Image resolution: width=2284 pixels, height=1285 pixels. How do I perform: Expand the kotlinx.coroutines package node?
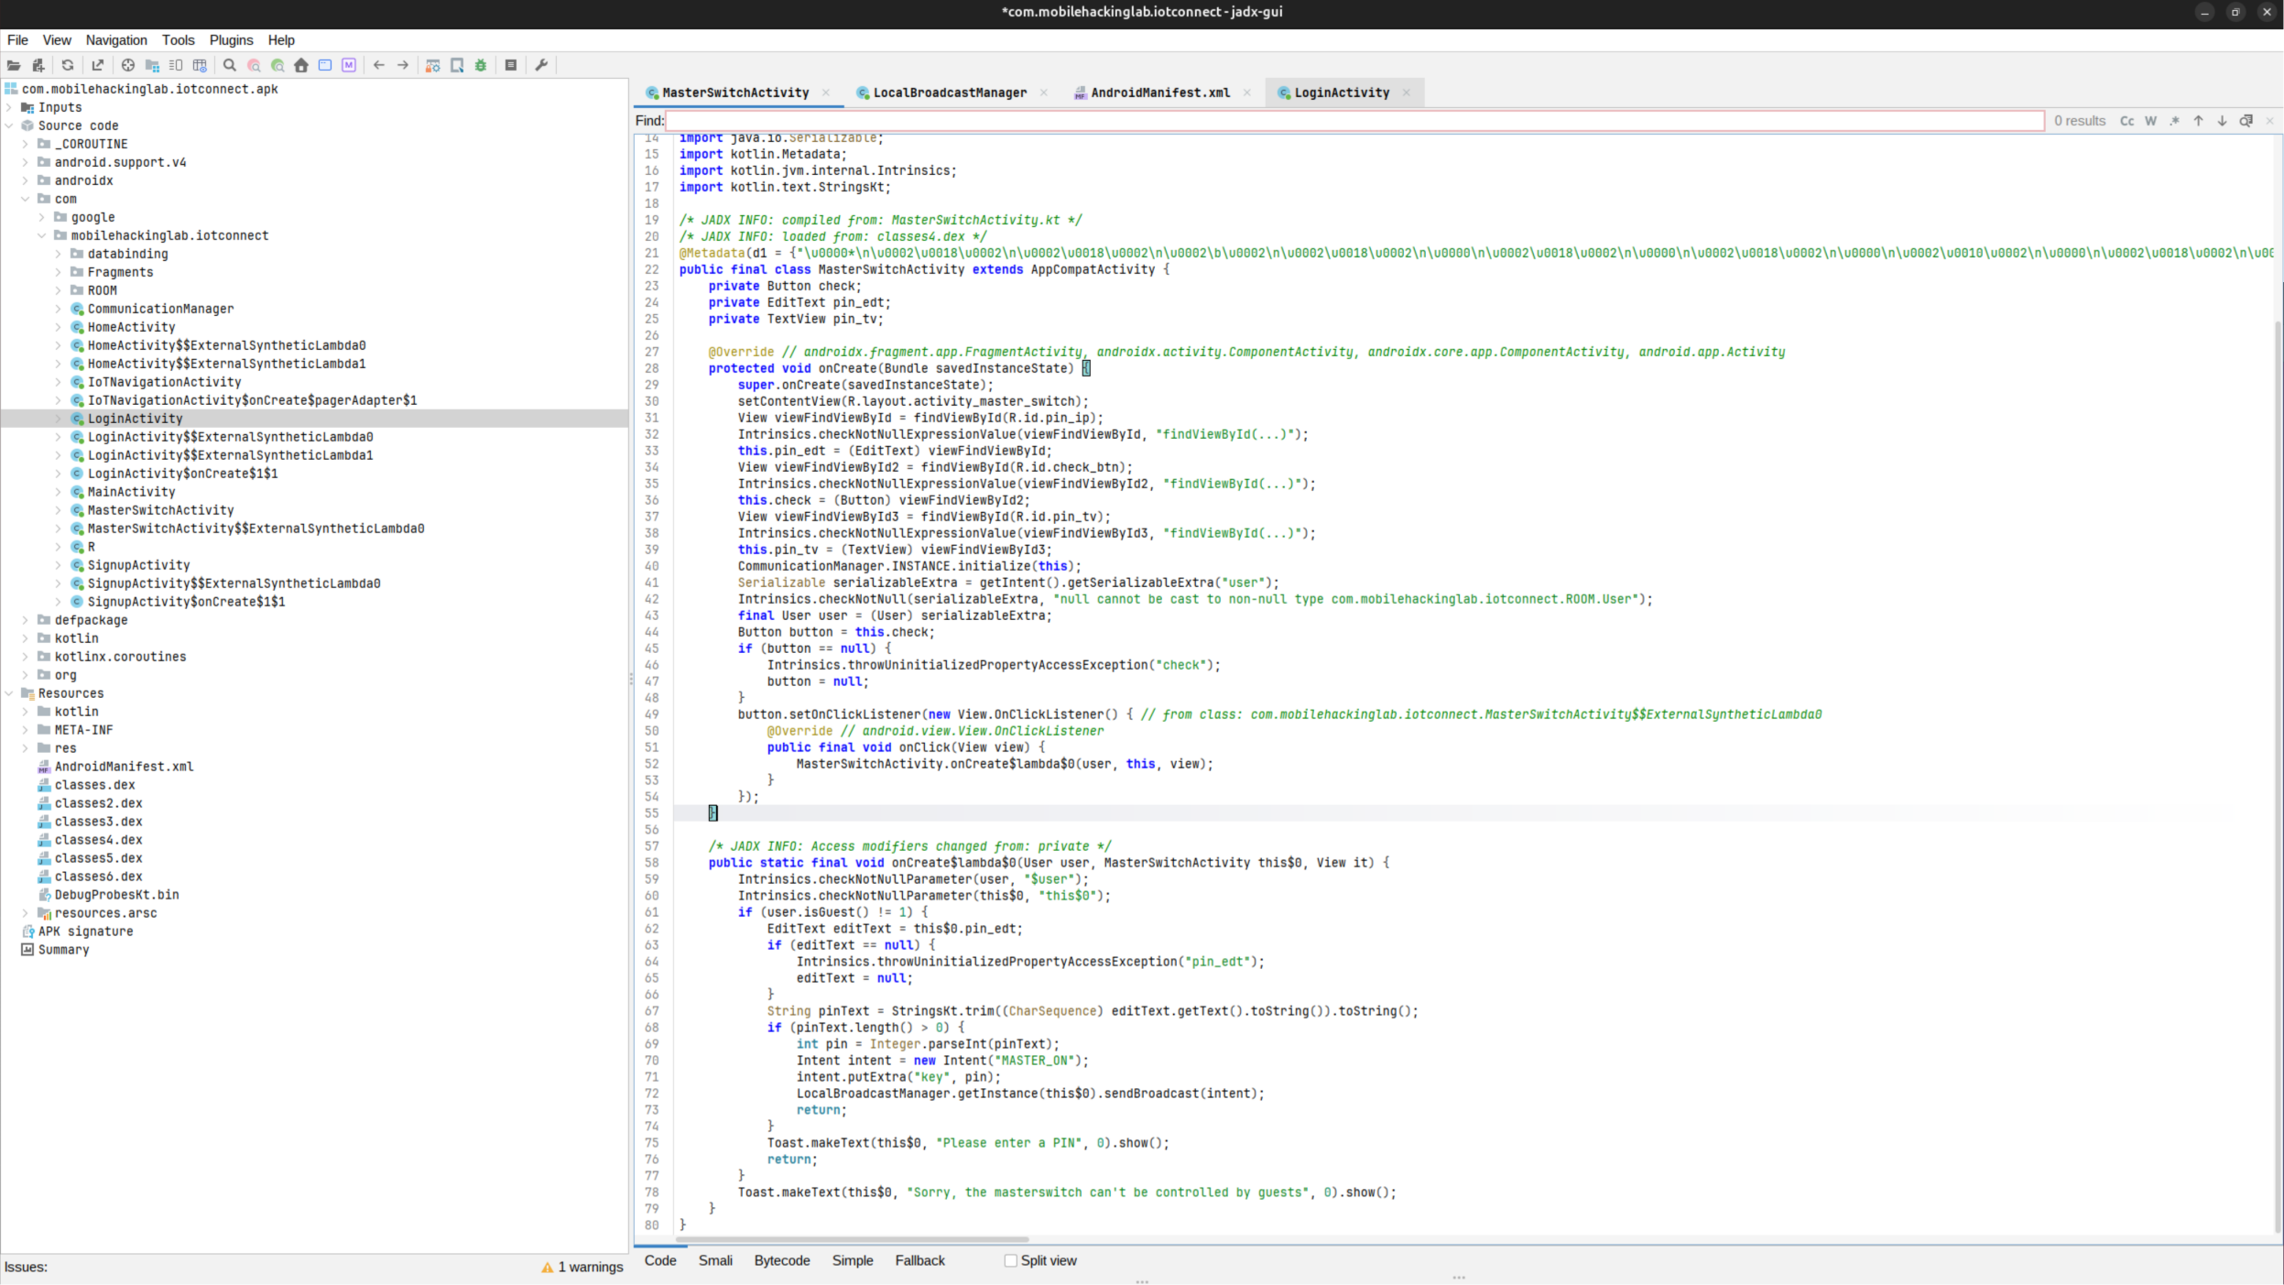[x=26, y=657]
